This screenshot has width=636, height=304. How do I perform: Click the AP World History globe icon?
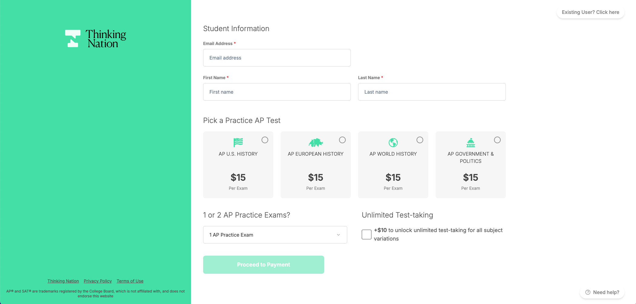[393, 142]
